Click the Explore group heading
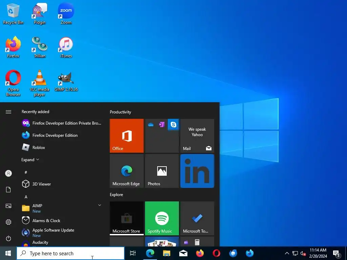347x260 pixels. point(117,195)
